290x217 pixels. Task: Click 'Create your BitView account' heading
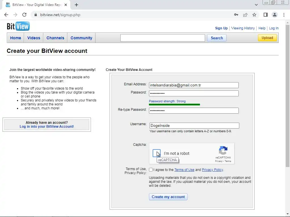(47, 51)
